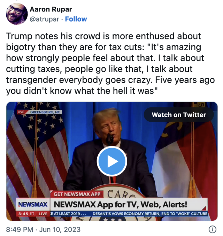
Task: Click Aaron Rupar's profile avatar
Action: tap(17, 14)
